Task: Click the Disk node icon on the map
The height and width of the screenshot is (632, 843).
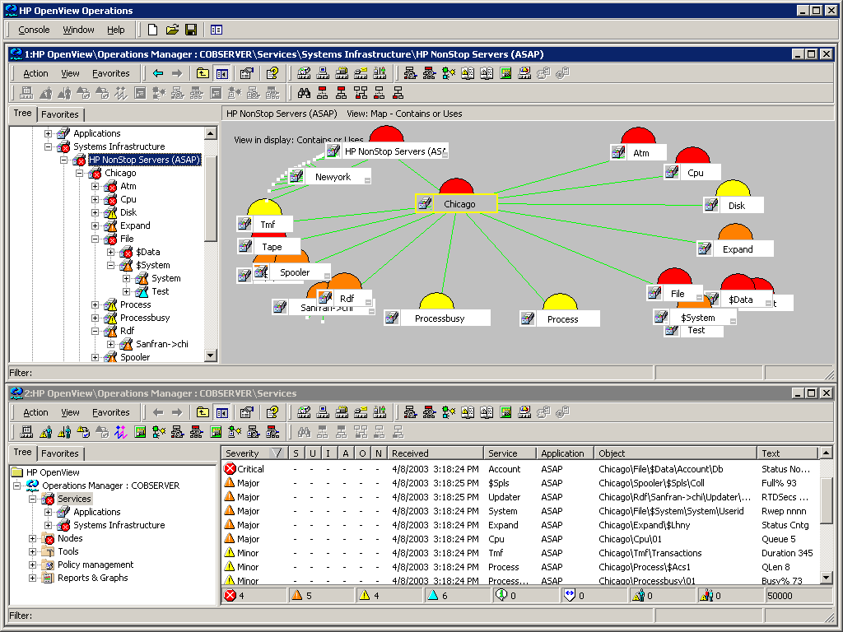Action: click(x=711, y=205)
